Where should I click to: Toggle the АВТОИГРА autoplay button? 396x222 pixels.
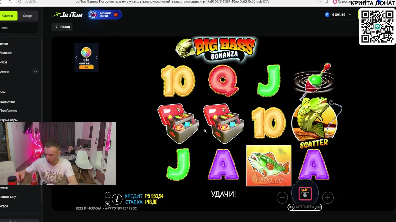click(x=305, y=207)
